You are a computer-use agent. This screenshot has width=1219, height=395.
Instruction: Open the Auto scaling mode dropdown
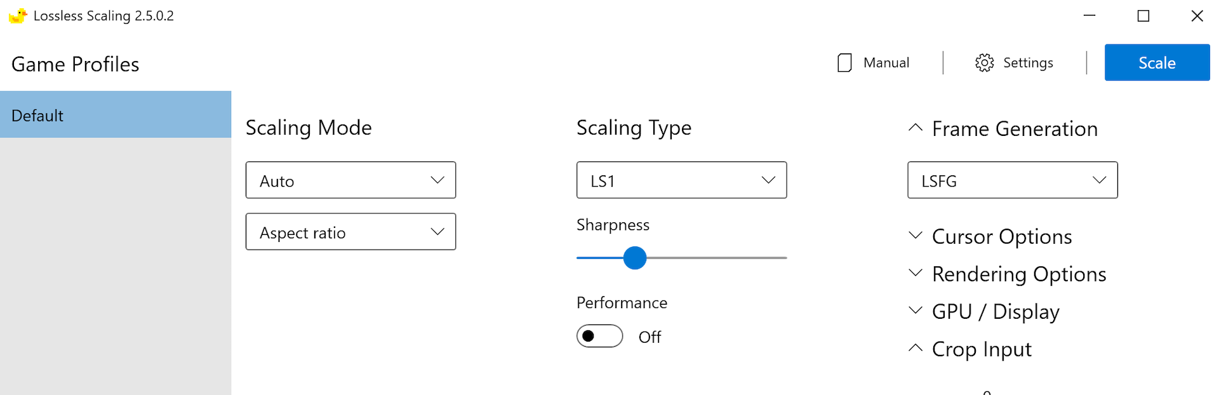click(350, 180)
